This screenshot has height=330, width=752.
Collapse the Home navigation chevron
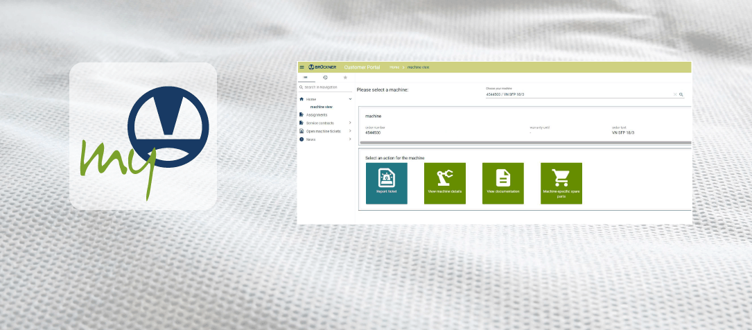[x=350, y=99]
